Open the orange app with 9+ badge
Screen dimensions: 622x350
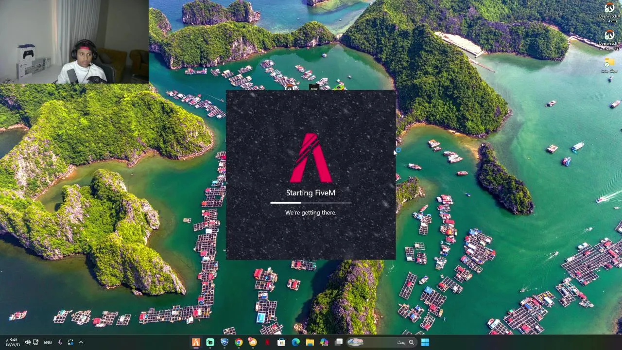[x=253, y=342]
